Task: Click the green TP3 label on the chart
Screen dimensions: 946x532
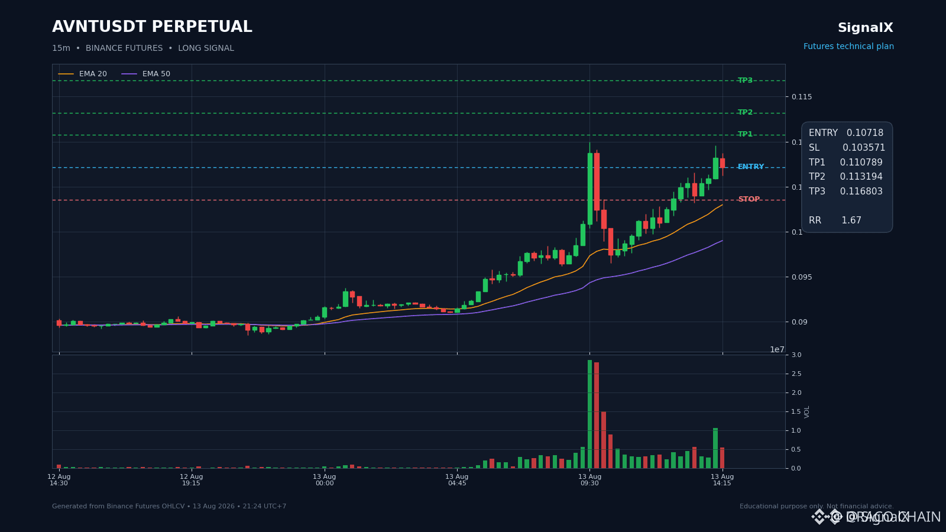Action: point(745,80)
